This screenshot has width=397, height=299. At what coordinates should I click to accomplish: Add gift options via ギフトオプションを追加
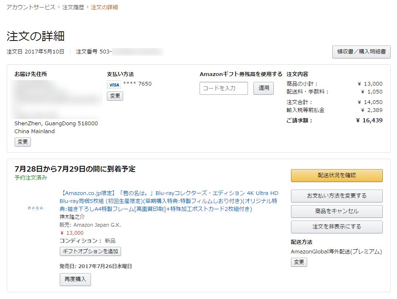coord(91,251)
